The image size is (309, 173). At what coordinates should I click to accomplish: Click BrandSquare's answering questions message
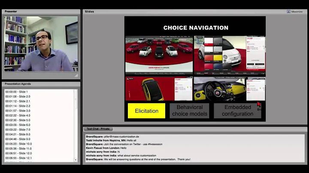click(x=138, y=159)
